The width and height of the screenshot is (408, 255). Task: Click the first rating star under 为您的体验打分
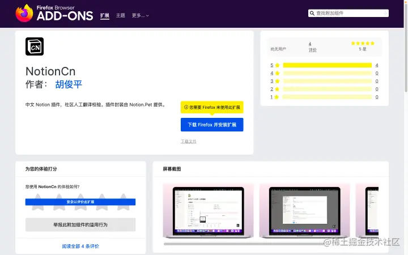pyautogui.click(x=38, y=202)
